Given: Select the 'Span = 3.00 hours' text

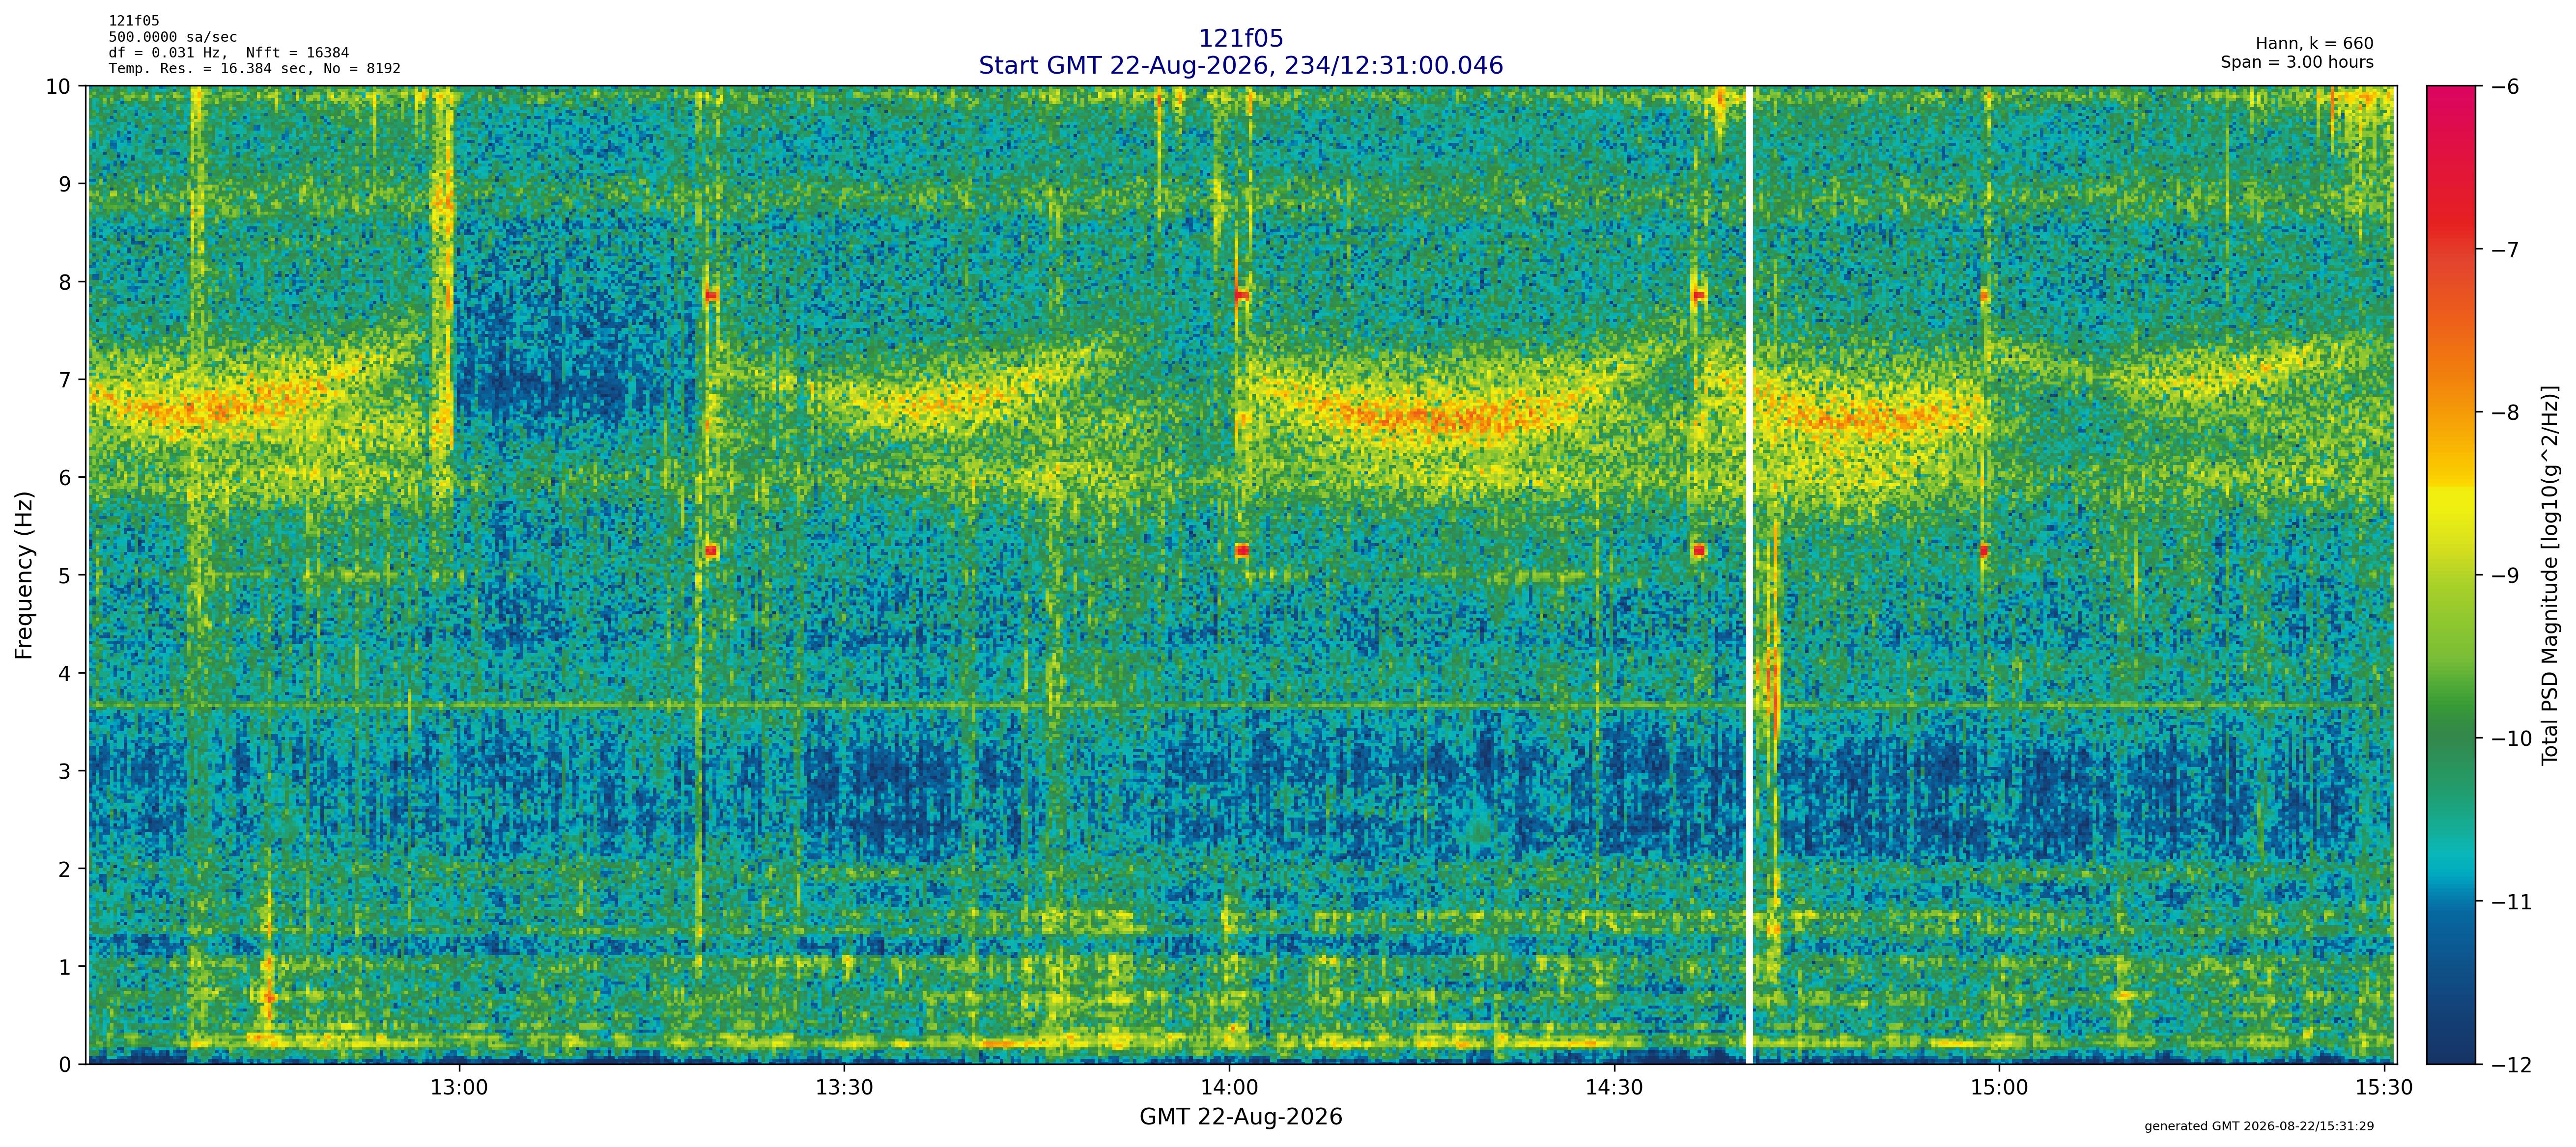Looking at the screenshot, I should [x=2297, y=62].
